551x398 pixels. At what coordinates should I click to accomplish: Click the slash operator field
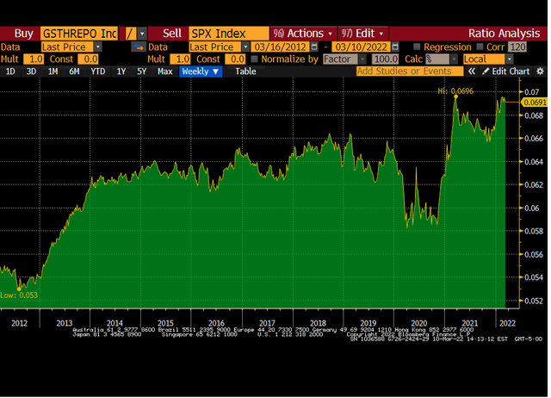pyautogui.click(x=131, y=34)
